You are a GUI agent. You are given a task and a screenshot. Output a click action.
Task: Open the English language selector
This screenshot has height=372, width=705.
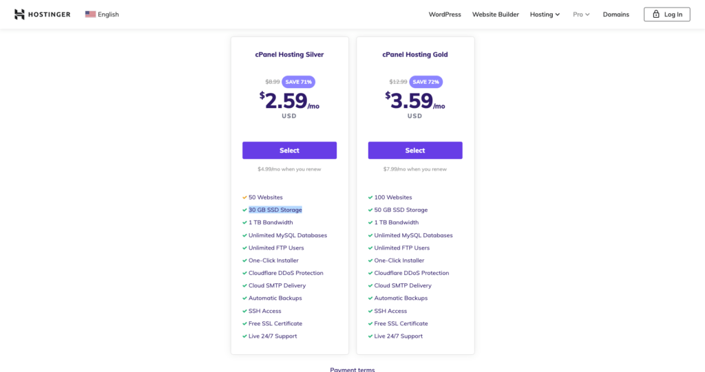102,14
